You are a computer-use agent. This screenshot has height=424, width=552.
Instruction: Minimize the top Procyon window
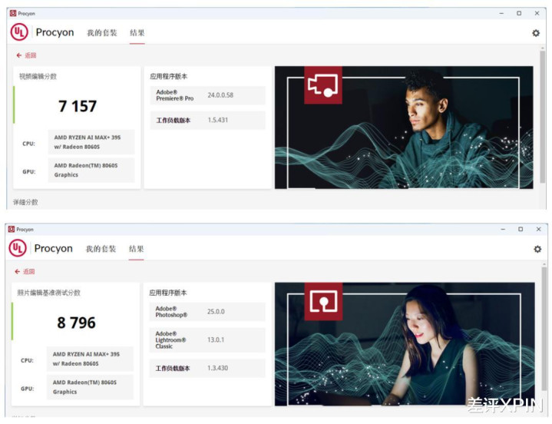coord(501,13)
